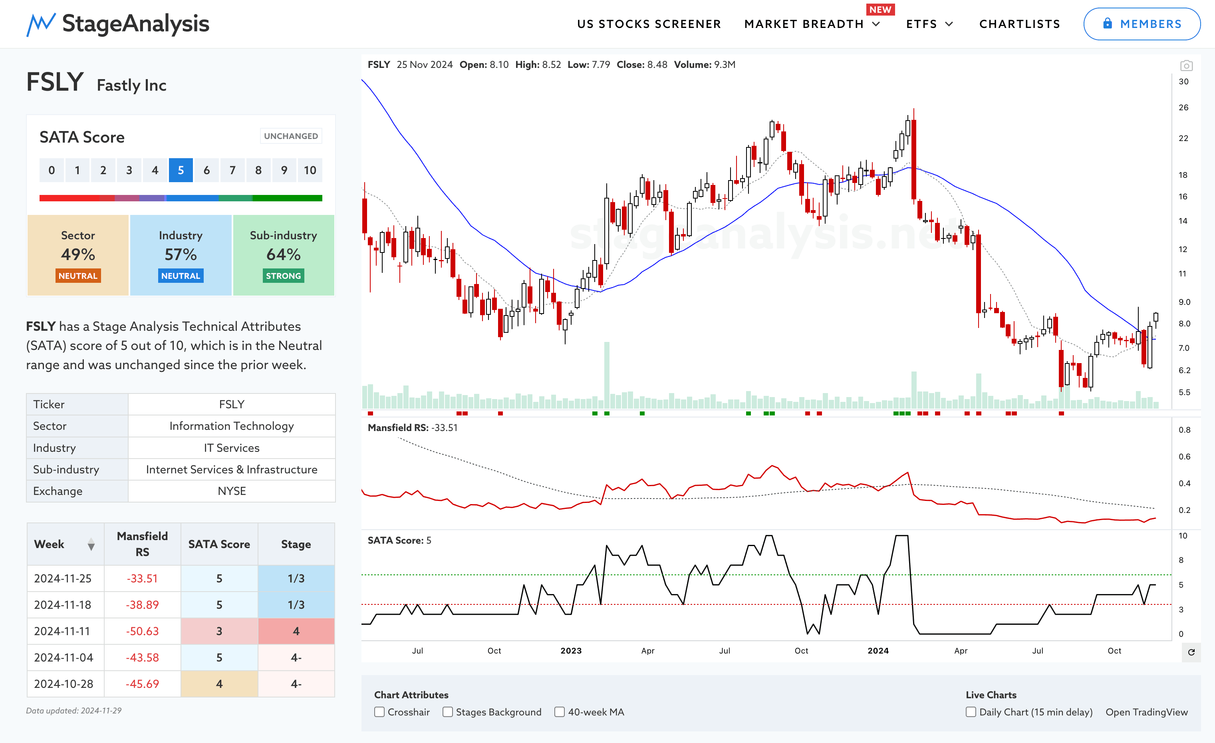
Task: Click the SATA Score: 5 chart label
Action: coord(399,540)
